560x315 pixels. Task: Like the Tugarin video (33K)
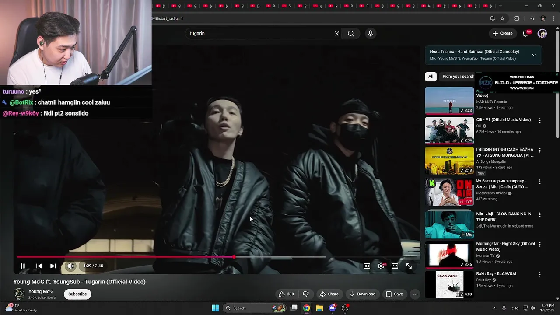tap(286, 294)
